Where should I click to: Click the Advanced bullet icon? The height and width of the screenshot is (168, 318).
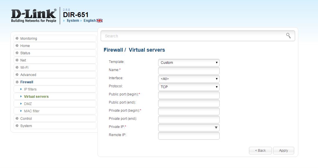(x=17, y=75)
